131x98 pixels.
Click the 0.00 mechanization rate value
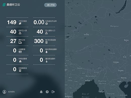39,22
